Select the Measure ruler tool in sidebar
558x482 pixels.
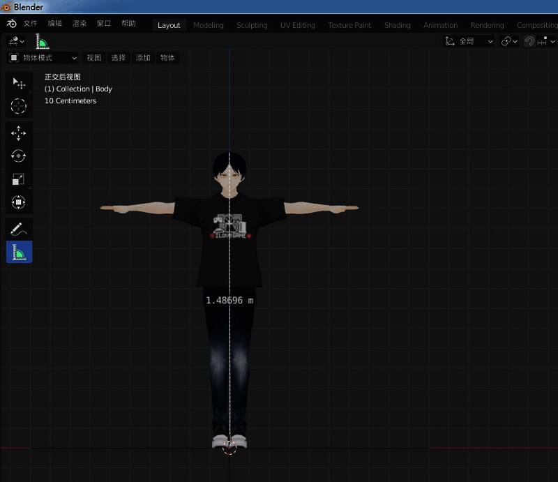coord(19,252)
